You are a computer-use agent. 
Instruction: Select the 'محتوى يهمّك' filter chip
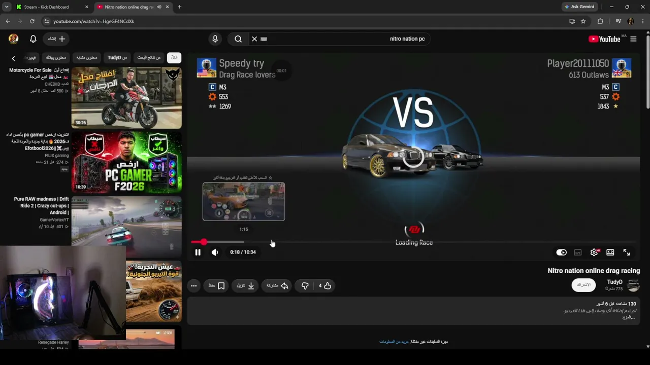click(x=56, y=58)
